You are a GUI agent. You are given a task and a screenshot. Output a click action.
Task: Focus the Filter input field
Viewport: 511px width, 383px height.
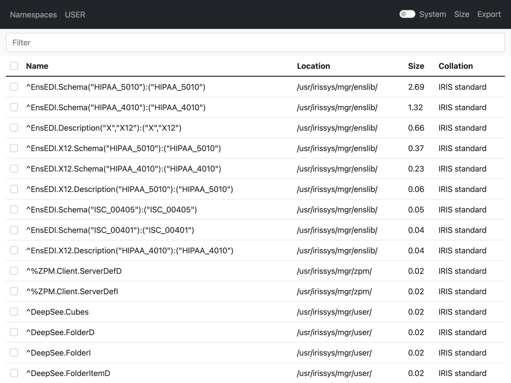click(256, 42)
